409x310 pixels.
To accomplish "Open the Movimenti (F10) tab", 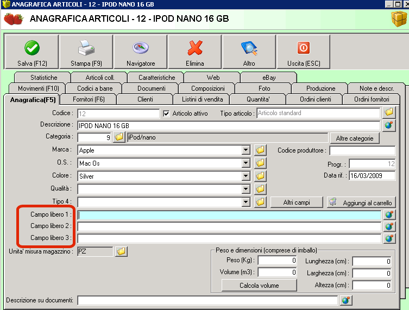I will (x=39, y=88).
